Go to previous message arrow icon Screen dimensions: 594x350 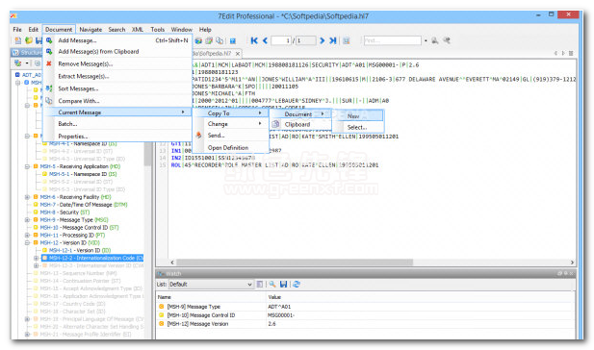pos(265,40)
